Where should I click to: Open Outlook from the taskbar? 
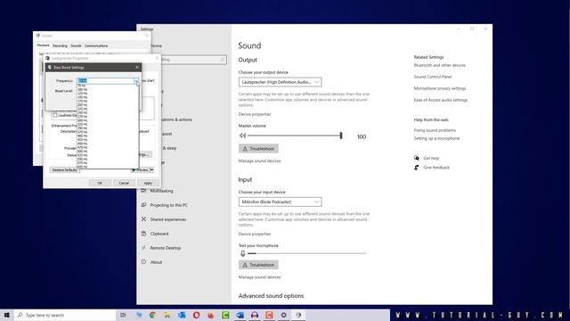pyautogui.click(x=182, y=315)
